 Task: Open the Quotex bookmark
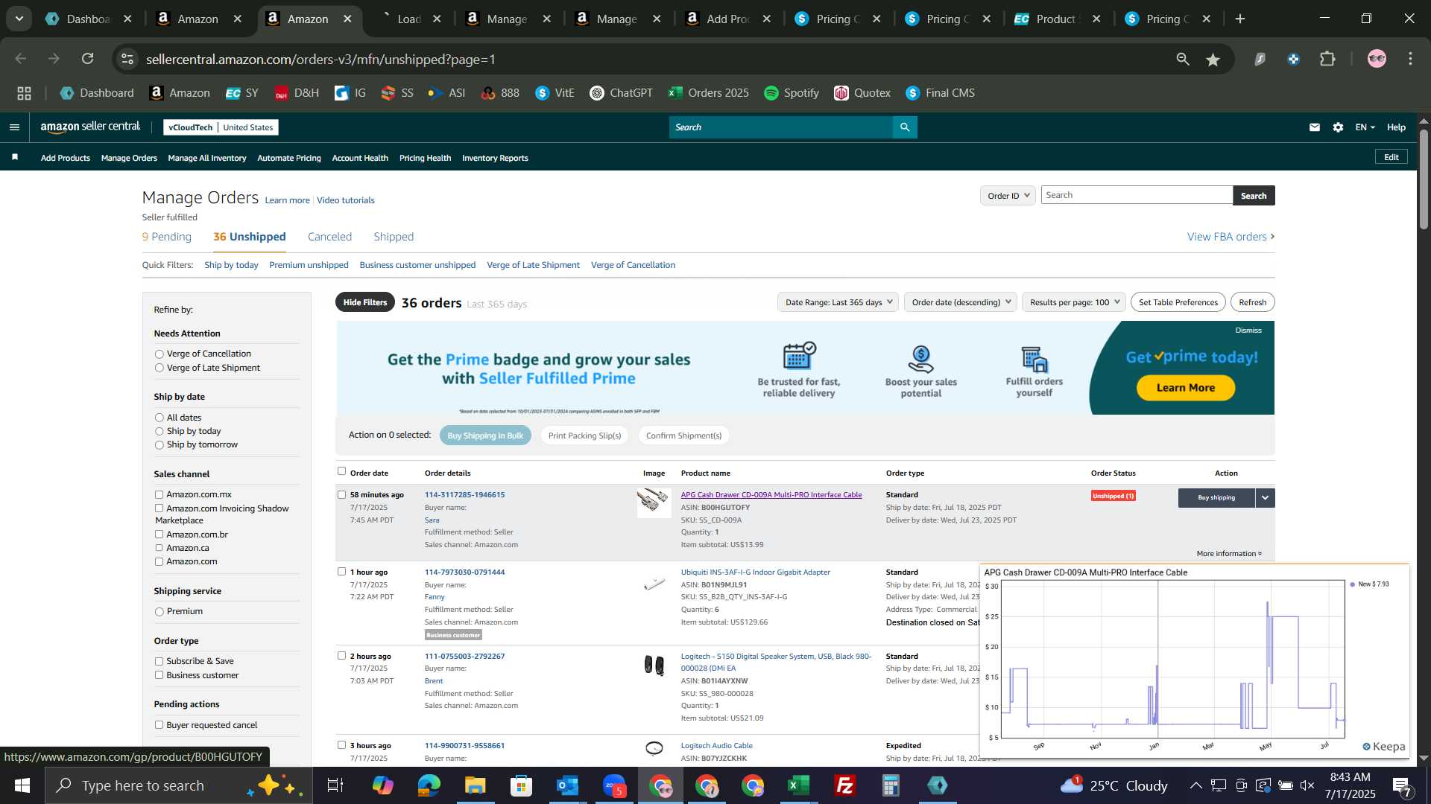click(x=862, y=93)
